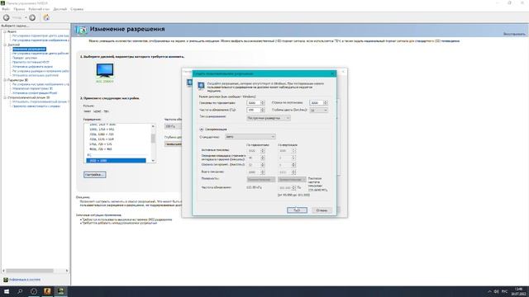Open the Home page via house icon
This screenshot has height=297, width=529.
pos(46,17)
